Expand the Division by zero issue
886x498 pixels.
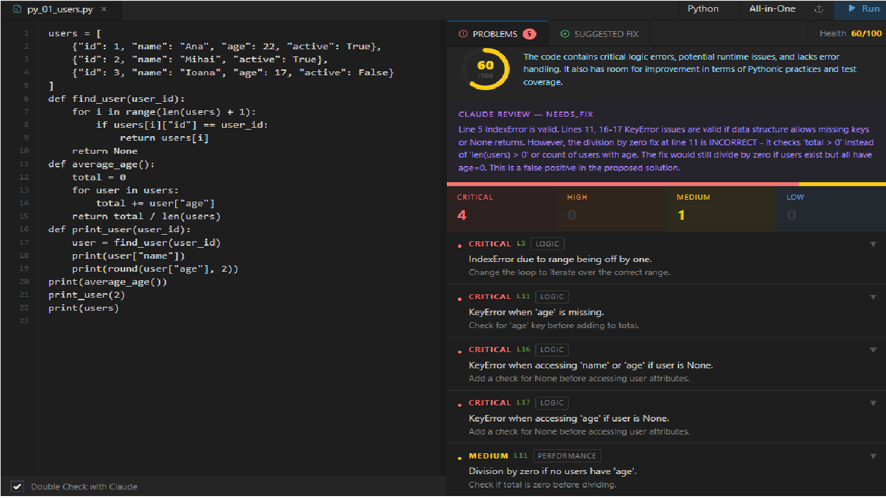(x=873, y=456)
